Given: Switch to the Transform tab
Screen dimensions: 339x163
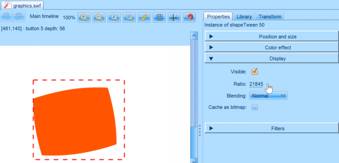Looking at the screenshot, I should click(x=269, y=17).
